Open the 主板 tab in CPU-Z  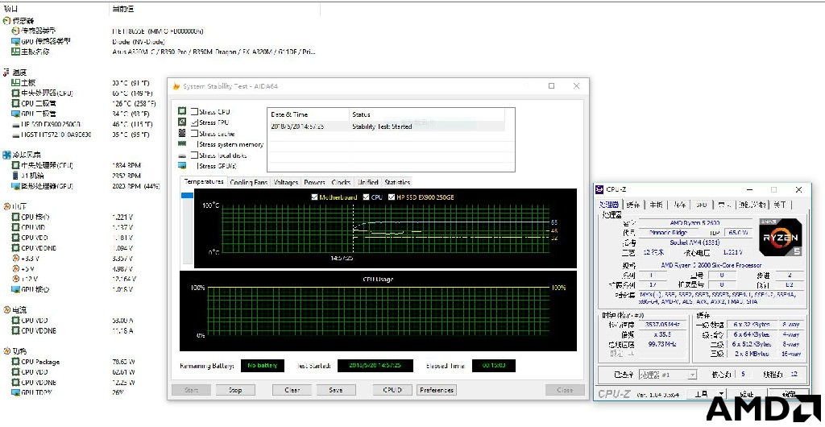pyautogui.click(x=656, y=205)
